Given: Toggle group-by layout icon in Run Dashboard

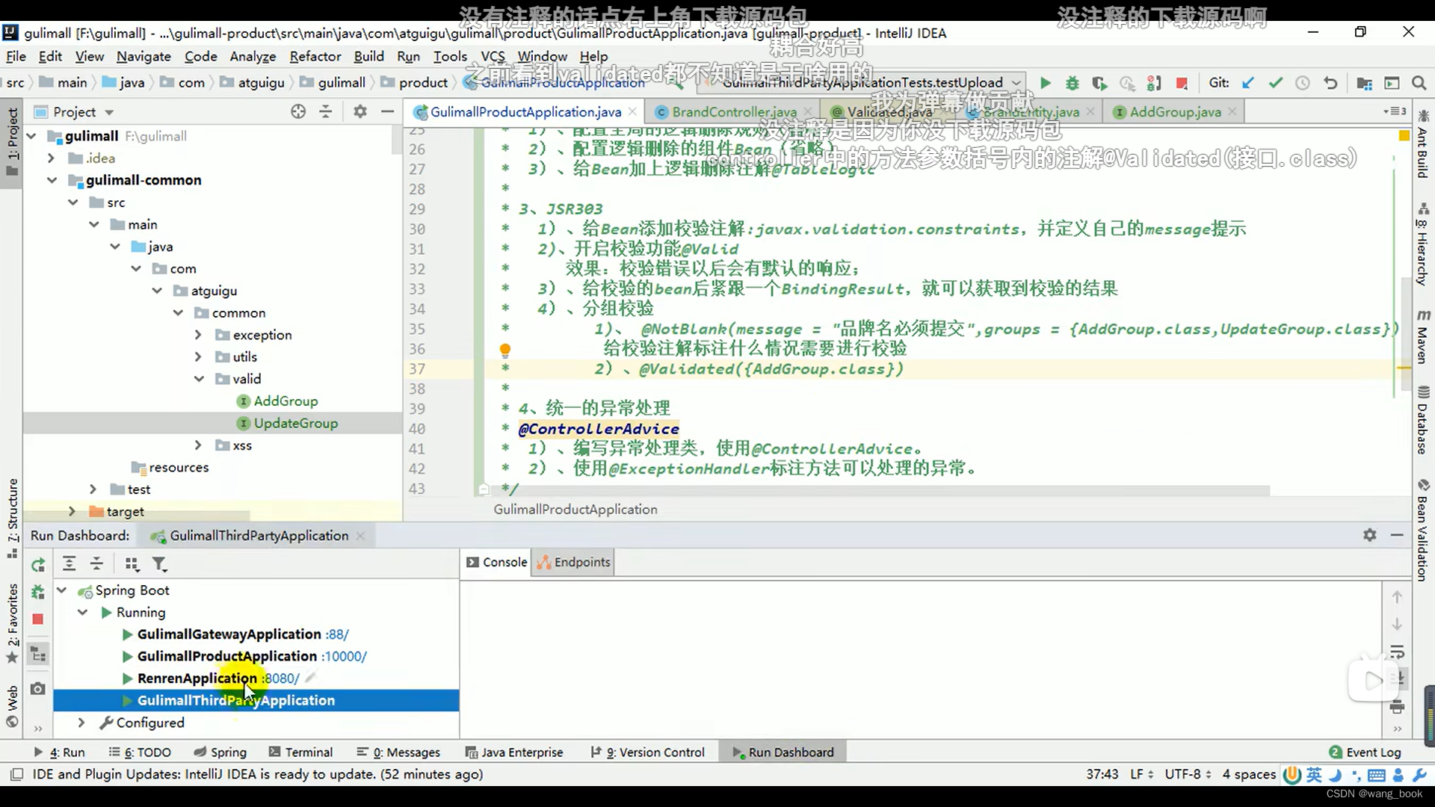Looking at the screenshot, I should pos(132,564).
